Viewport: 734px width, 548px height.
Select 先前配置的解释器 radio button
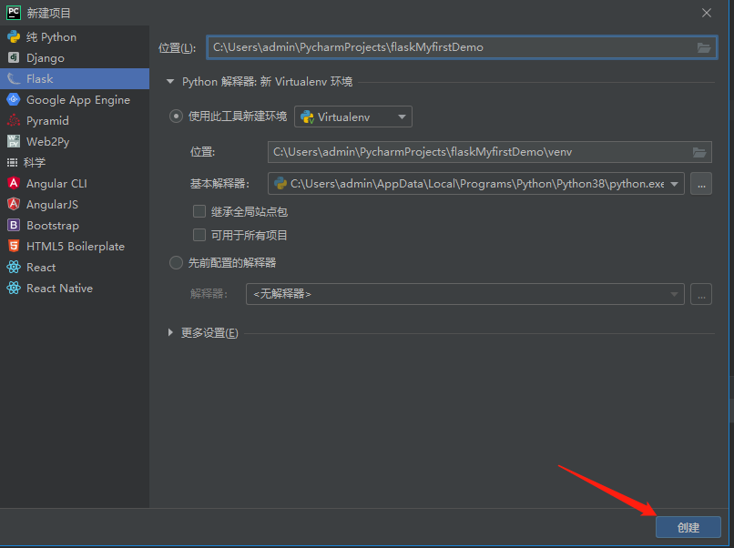[x=176, y=262]
